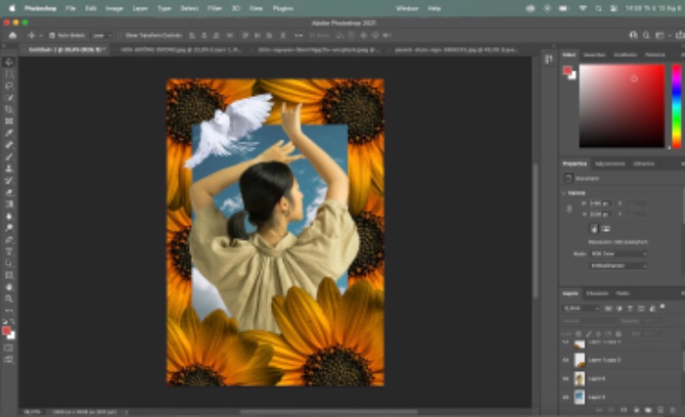Go to the Home screen icon
The width and height of the screenshot is (685, 417).
[x=13, y=35]
